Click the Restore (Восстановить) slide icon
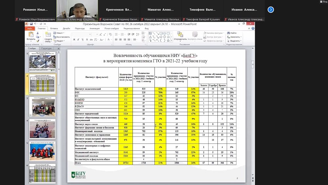The width and height of the screenshot is (328, 185). (63, 37)
